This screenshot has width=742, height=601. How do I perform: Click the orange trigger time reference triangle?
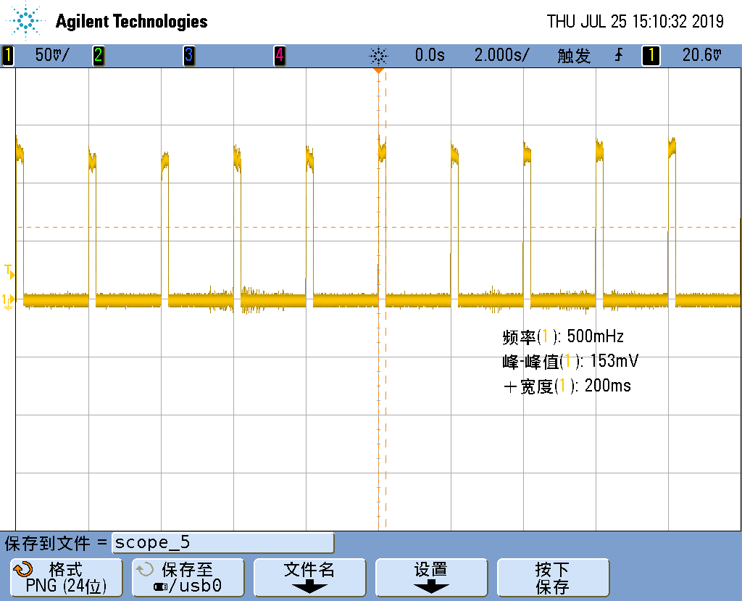(378, 70)
